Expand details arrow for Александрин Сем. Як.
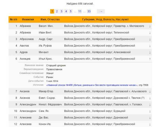Viewport: 162px width, 127px height. tap(150, 111)
